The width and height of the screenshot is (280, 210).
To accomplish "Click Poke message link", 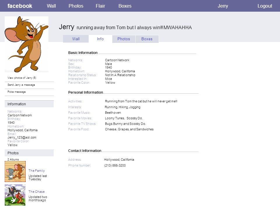I will [17, 92].
